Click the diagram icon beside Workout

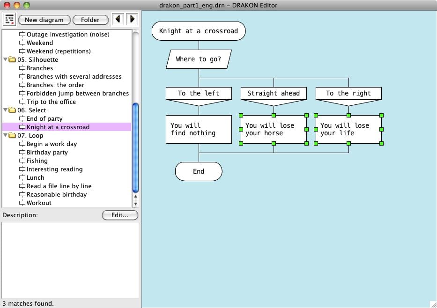[22, 203]
